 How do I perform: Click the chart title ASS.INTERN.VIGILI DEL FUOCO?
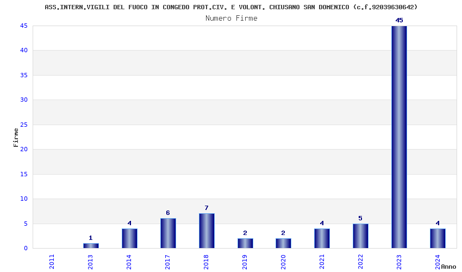click(231, 7)
